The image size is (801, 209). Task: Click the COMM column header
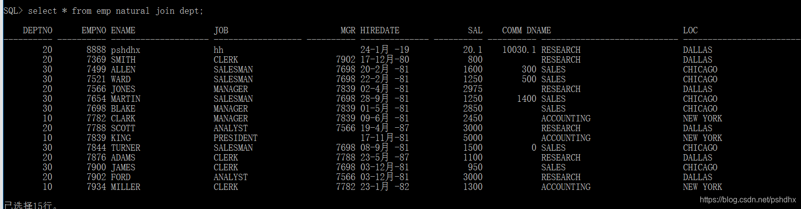[x=512, y=30]
